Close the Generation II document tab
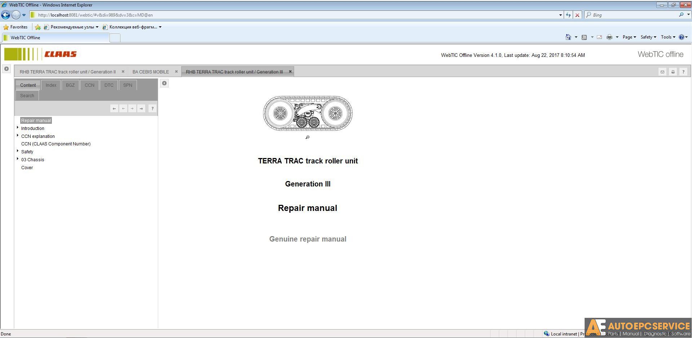The image size is (692, 338). [x=123, y=72]
